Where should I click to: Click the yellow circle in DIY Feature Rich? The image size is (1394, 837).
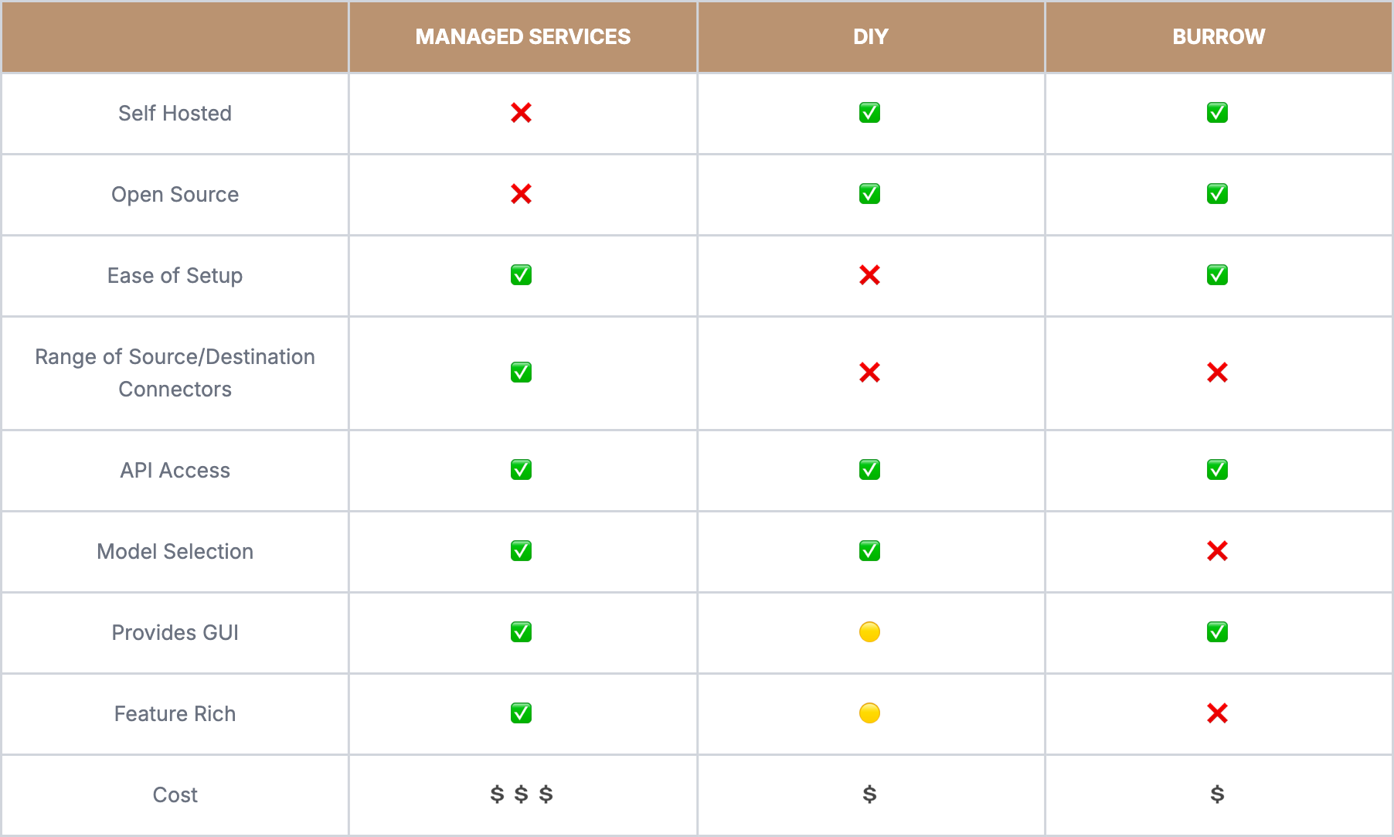(x=869, y=713)
